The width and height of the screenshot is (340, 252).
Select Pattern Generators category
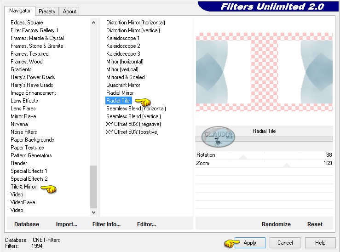pos(31,155)
